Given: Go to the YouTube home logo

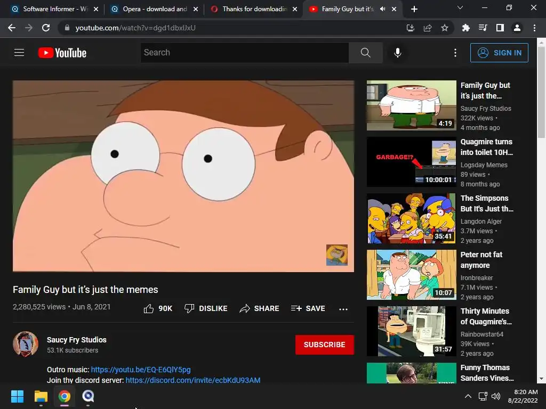Looking at the screenshot, I should pyautogui.click(x=62, y=53).
